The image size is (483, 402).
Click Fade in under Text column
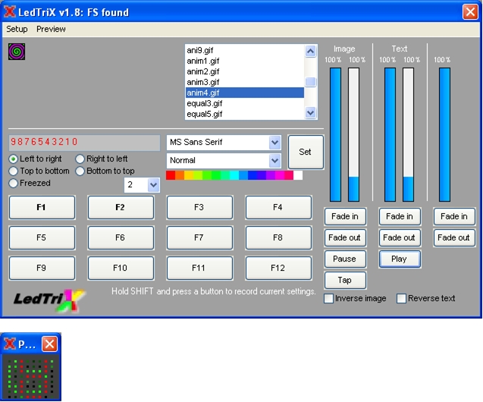pyautogui.click(x=400, y=217)
